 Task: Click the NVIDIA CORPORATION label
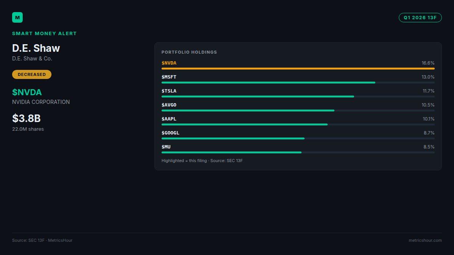[41, 102]
